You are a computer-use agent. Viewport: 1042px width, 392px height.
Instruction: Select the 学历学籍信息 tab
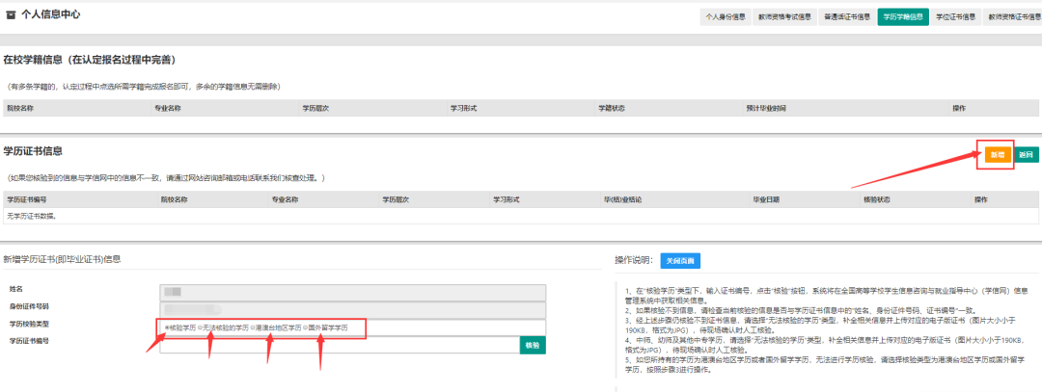tap(902, 16)
